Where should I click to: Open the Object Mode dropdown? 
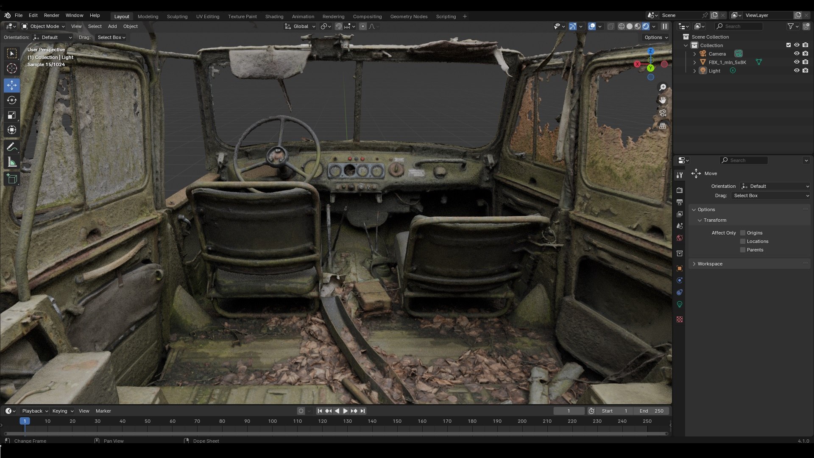pos(43,26)
